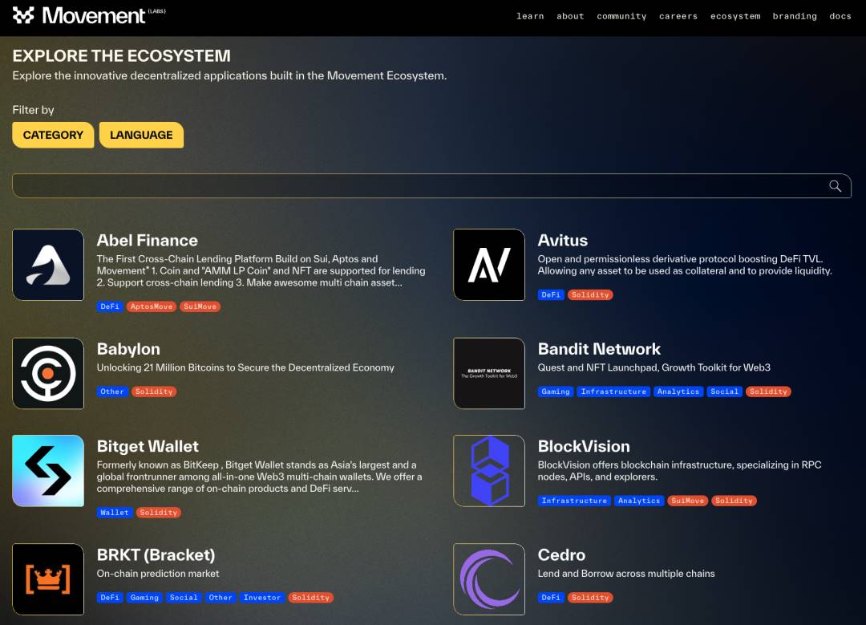
Task: Open the ecosystem nav item
Action: tap(734, 16)
